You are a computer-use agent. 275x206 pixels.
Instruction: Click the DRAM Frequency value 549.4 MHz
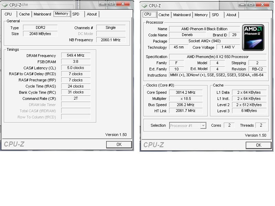click(76, 56)
